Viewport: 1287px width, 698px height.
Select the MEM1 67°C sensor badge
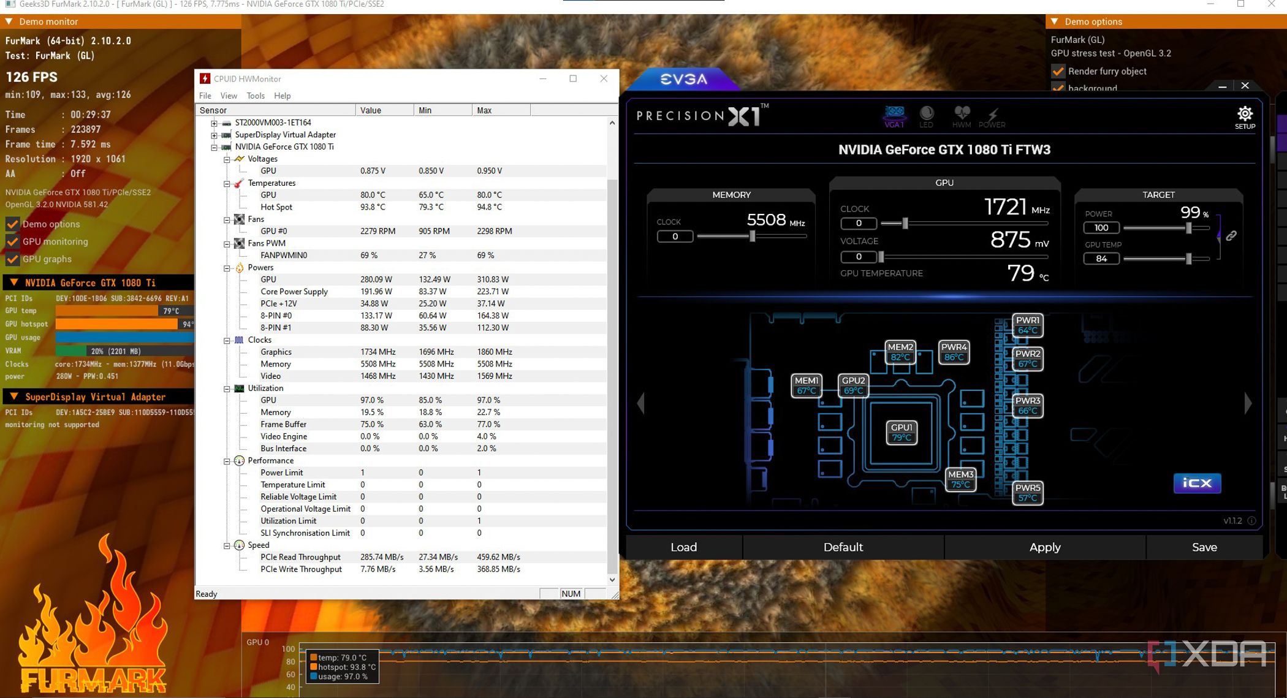pyautogui.click(x=807, y=385)
